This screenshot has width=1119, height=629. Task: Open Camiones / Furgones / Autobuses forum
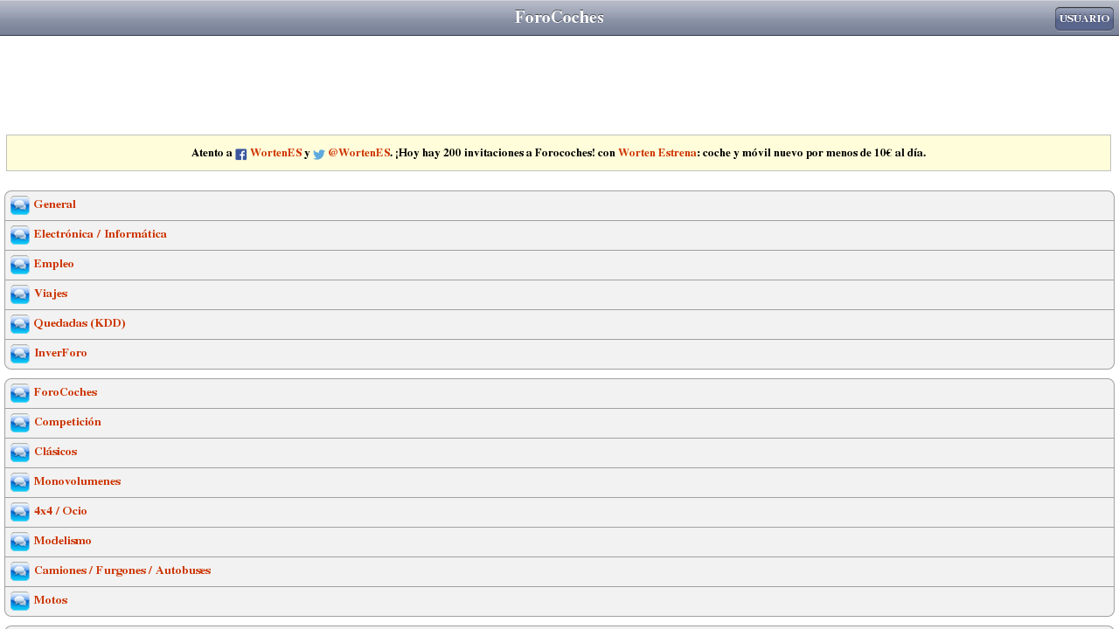(x=122, y=570)
